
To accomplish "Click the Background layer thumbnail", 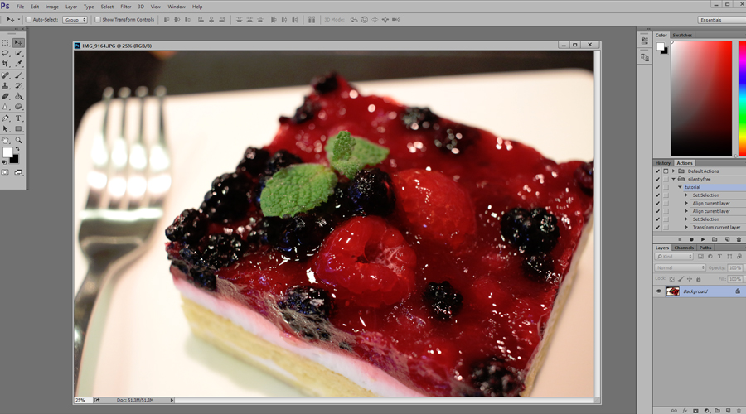I will click(673, 291).
